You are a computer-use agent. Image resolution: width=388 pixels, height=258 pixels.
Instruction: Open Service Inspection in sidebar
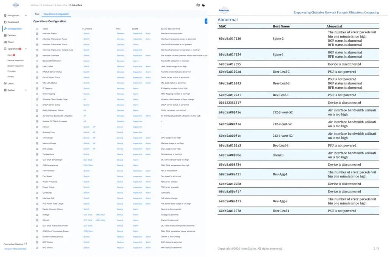pyautogui.click(x=15, y=60)
